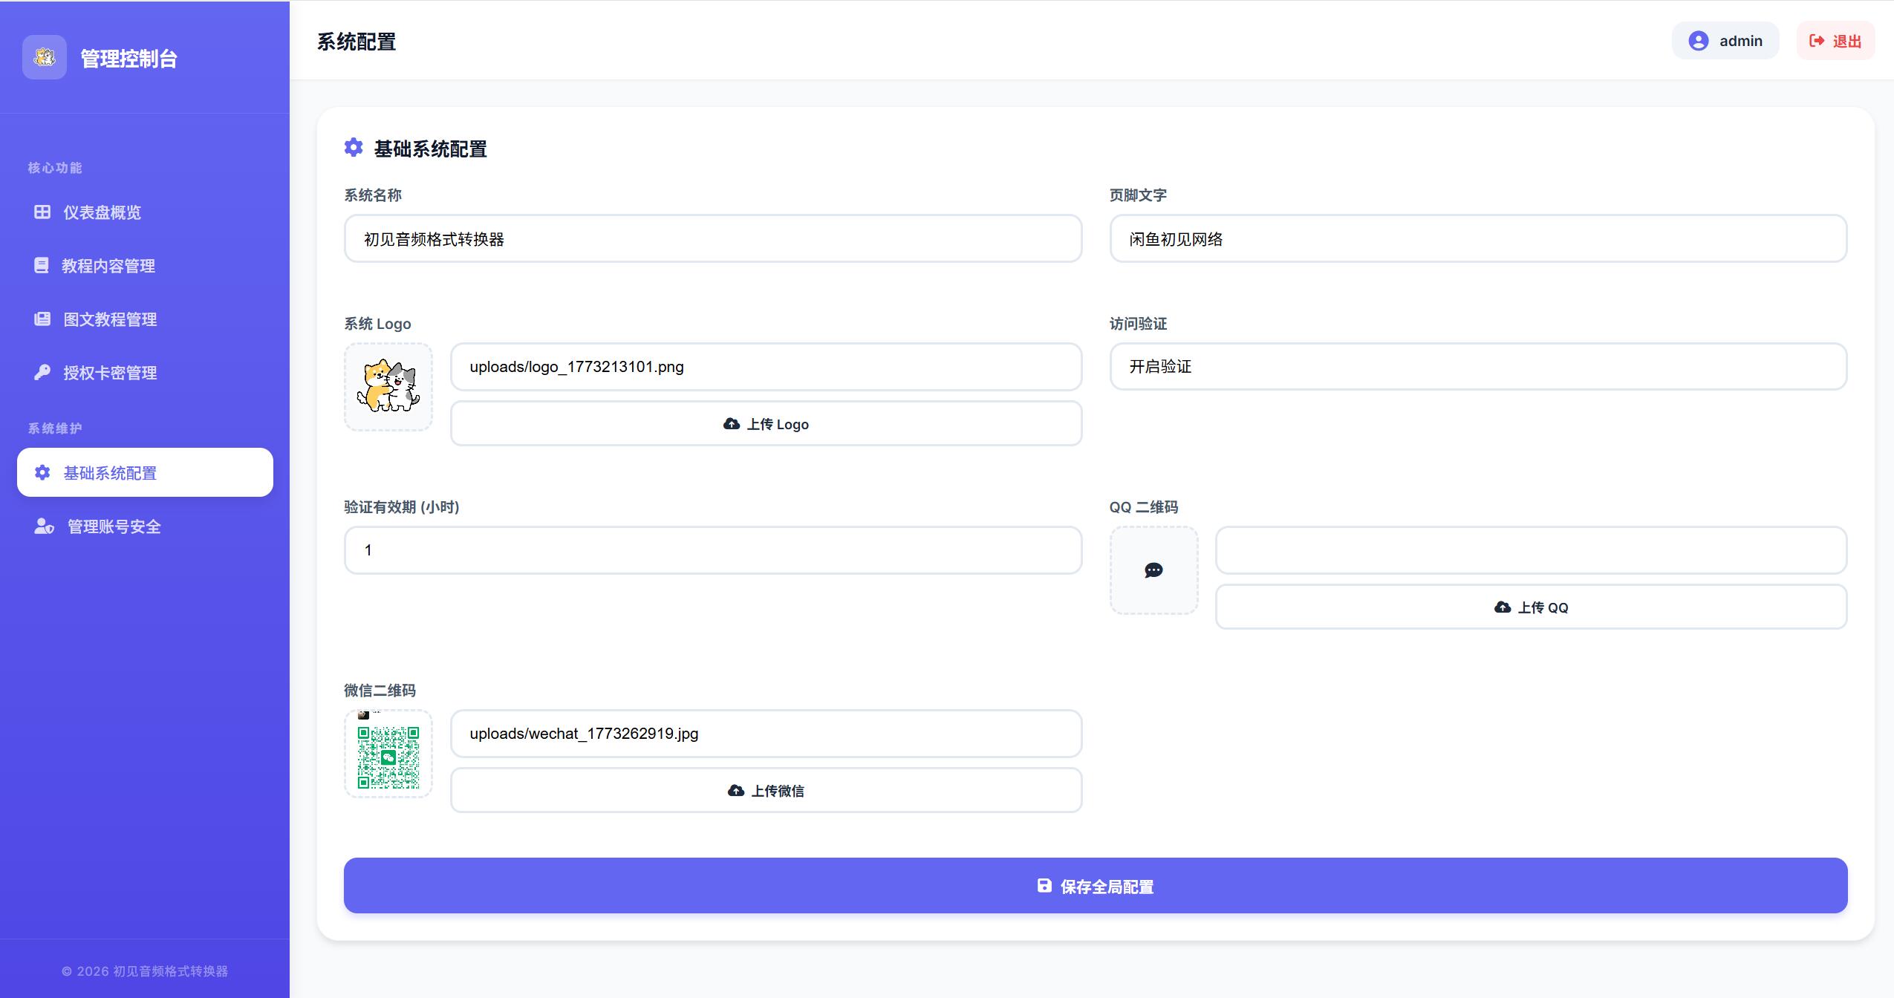This screenshot has height=998, width=1894.
Task: Focus the 系统名称 text field
Action: [712, 239]
